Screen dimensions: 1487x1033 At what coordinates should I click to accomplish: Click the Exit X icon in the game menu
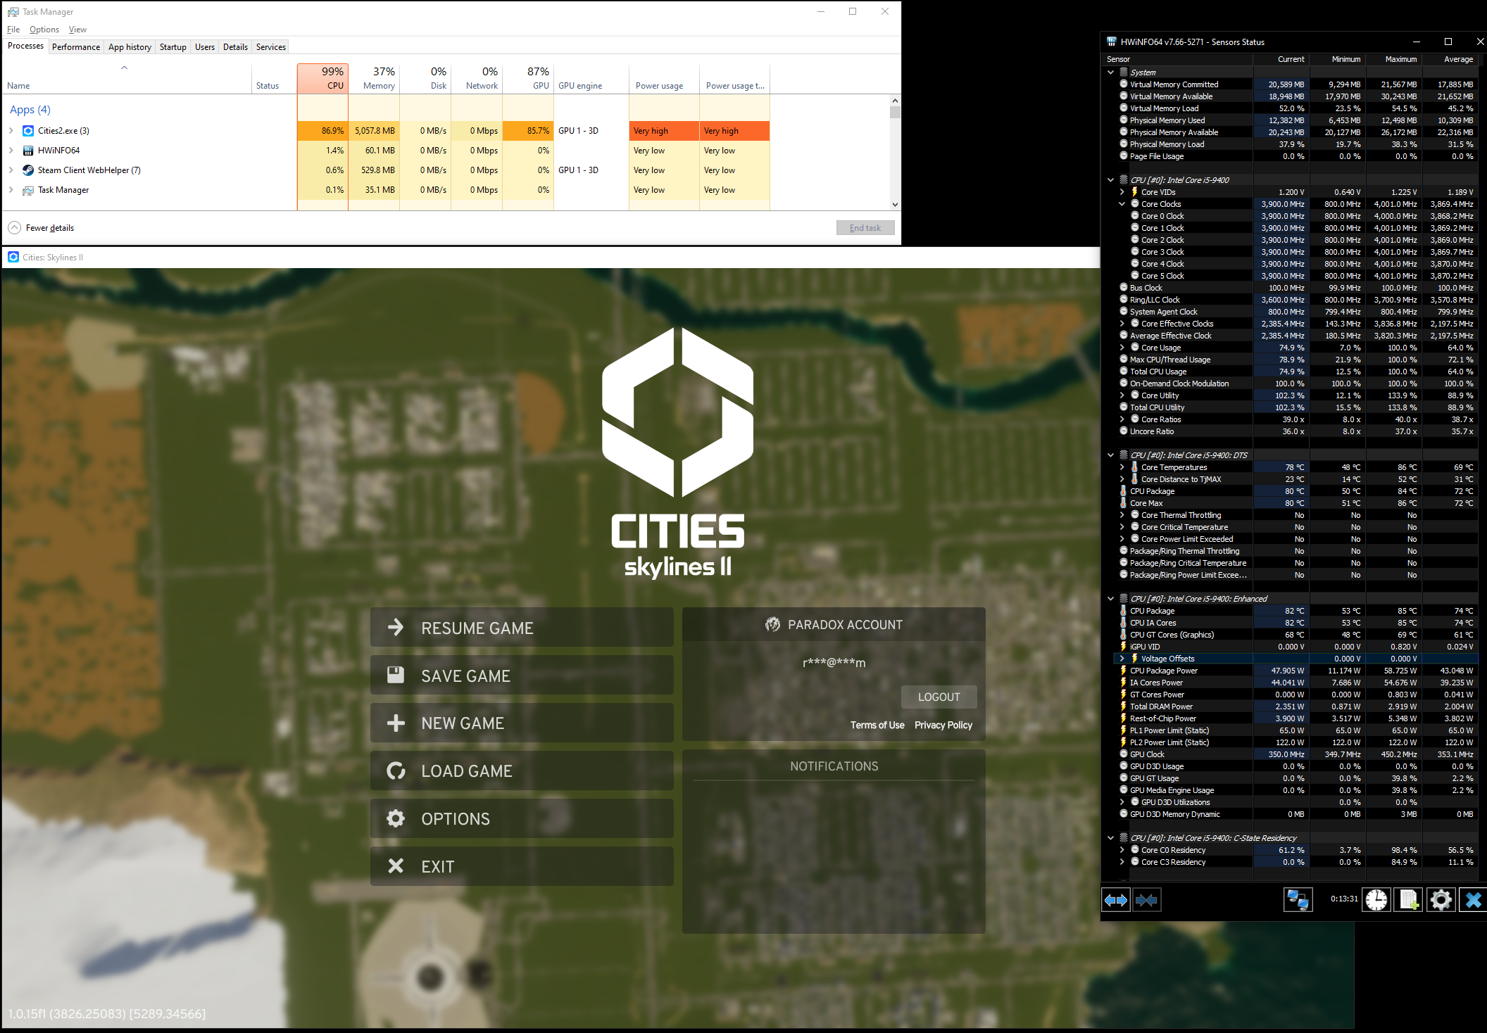pyautogui.click(x=396, y=866)
